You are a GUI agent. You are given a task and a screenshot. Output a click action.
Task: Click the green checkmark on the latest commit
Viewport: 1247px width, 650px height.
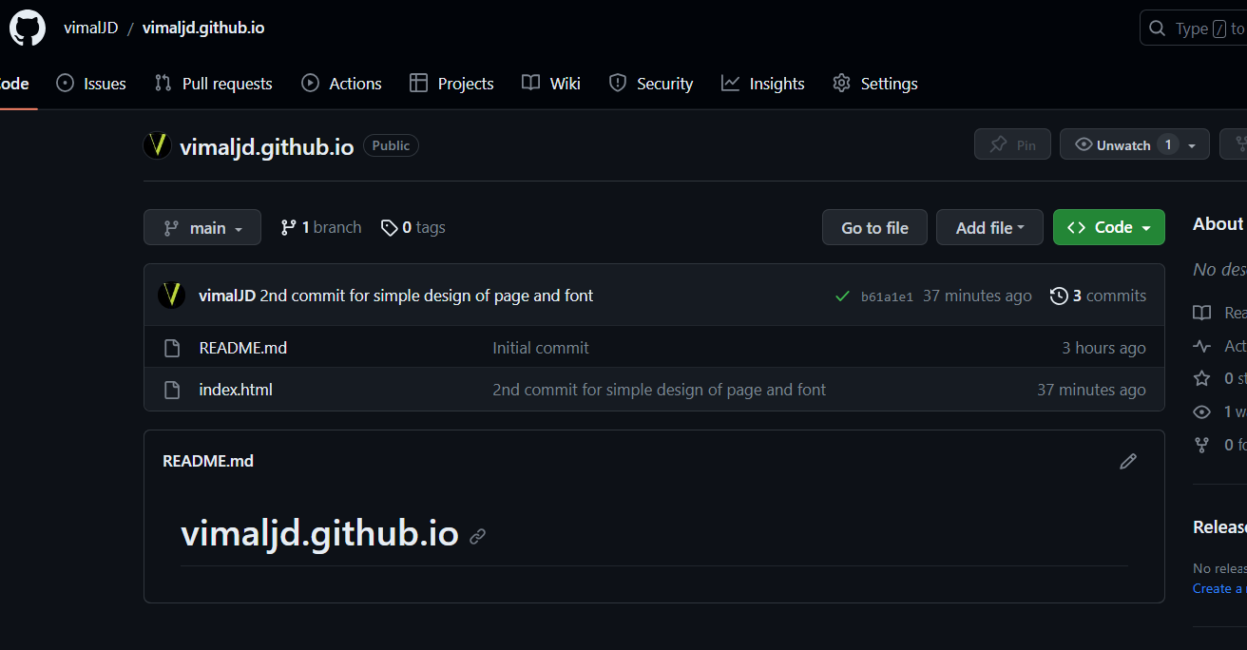[842, 296]
